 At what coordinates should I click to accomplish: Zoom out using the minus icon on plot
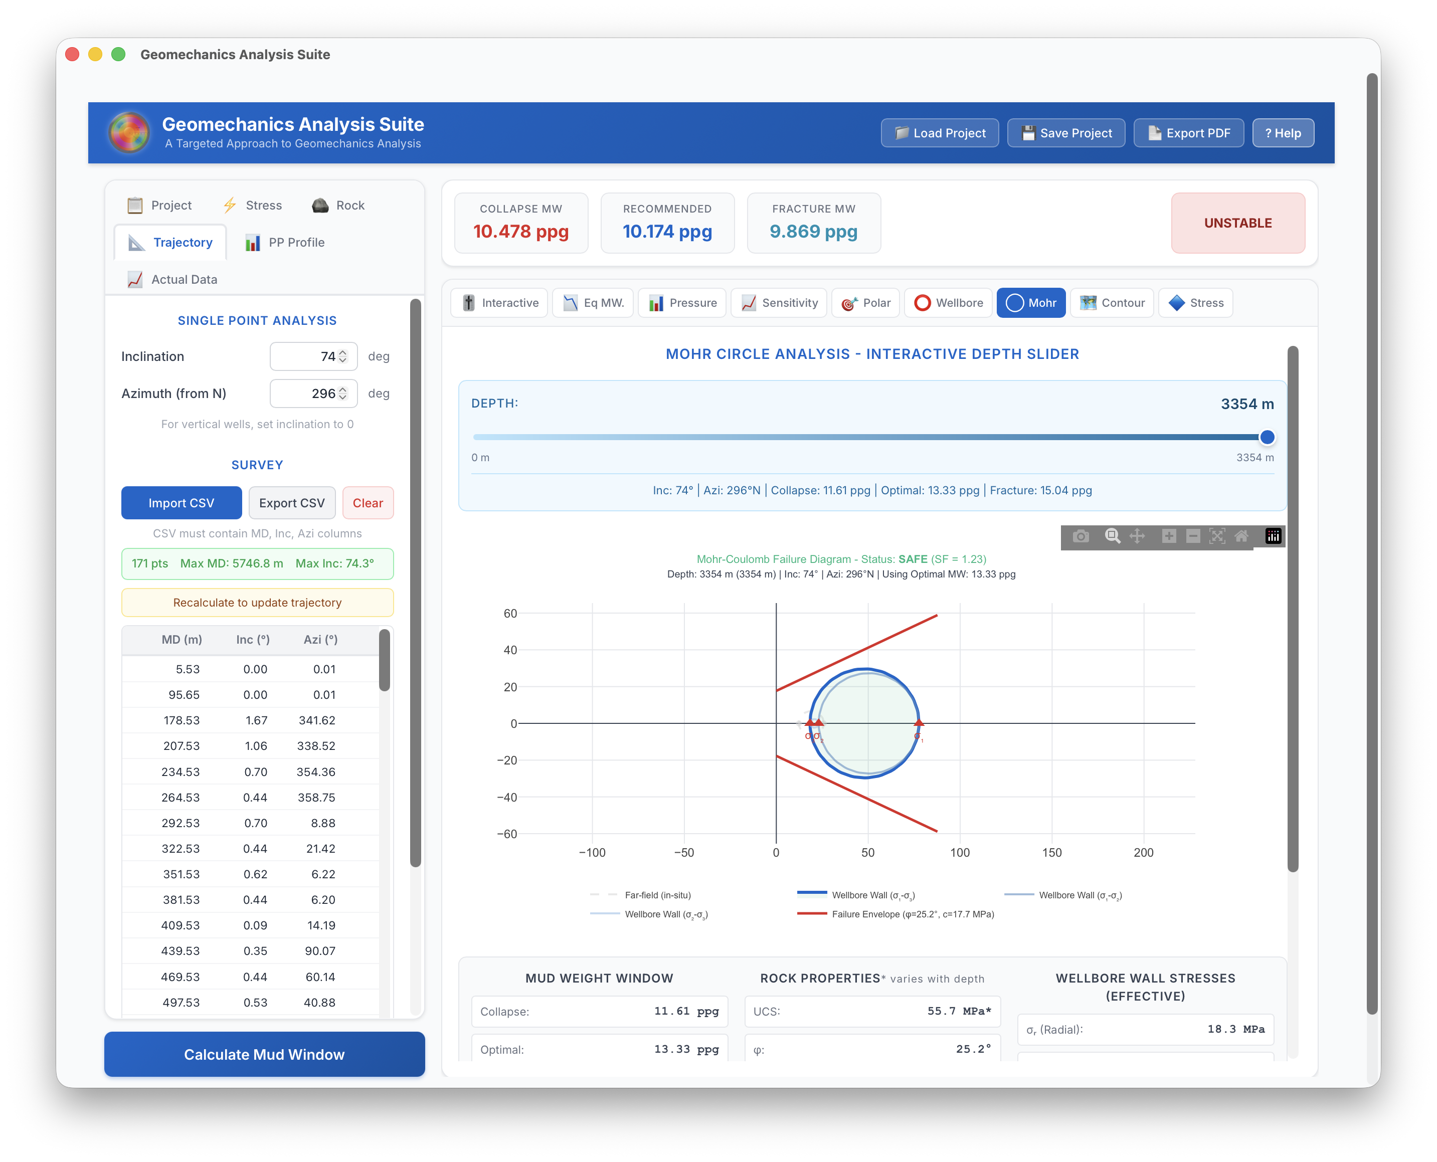(1193, 536)
